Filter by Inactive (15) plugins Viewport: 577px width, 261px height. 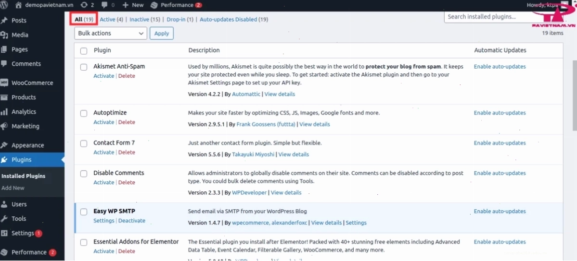[145, 20]
